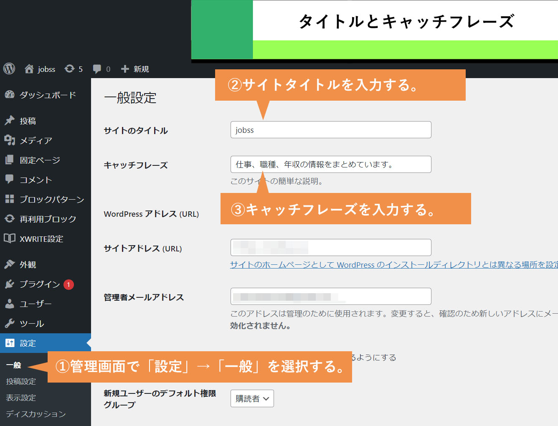Click the ダッシュボード gauge icon
558x426 pixels.
coord(10,95)
